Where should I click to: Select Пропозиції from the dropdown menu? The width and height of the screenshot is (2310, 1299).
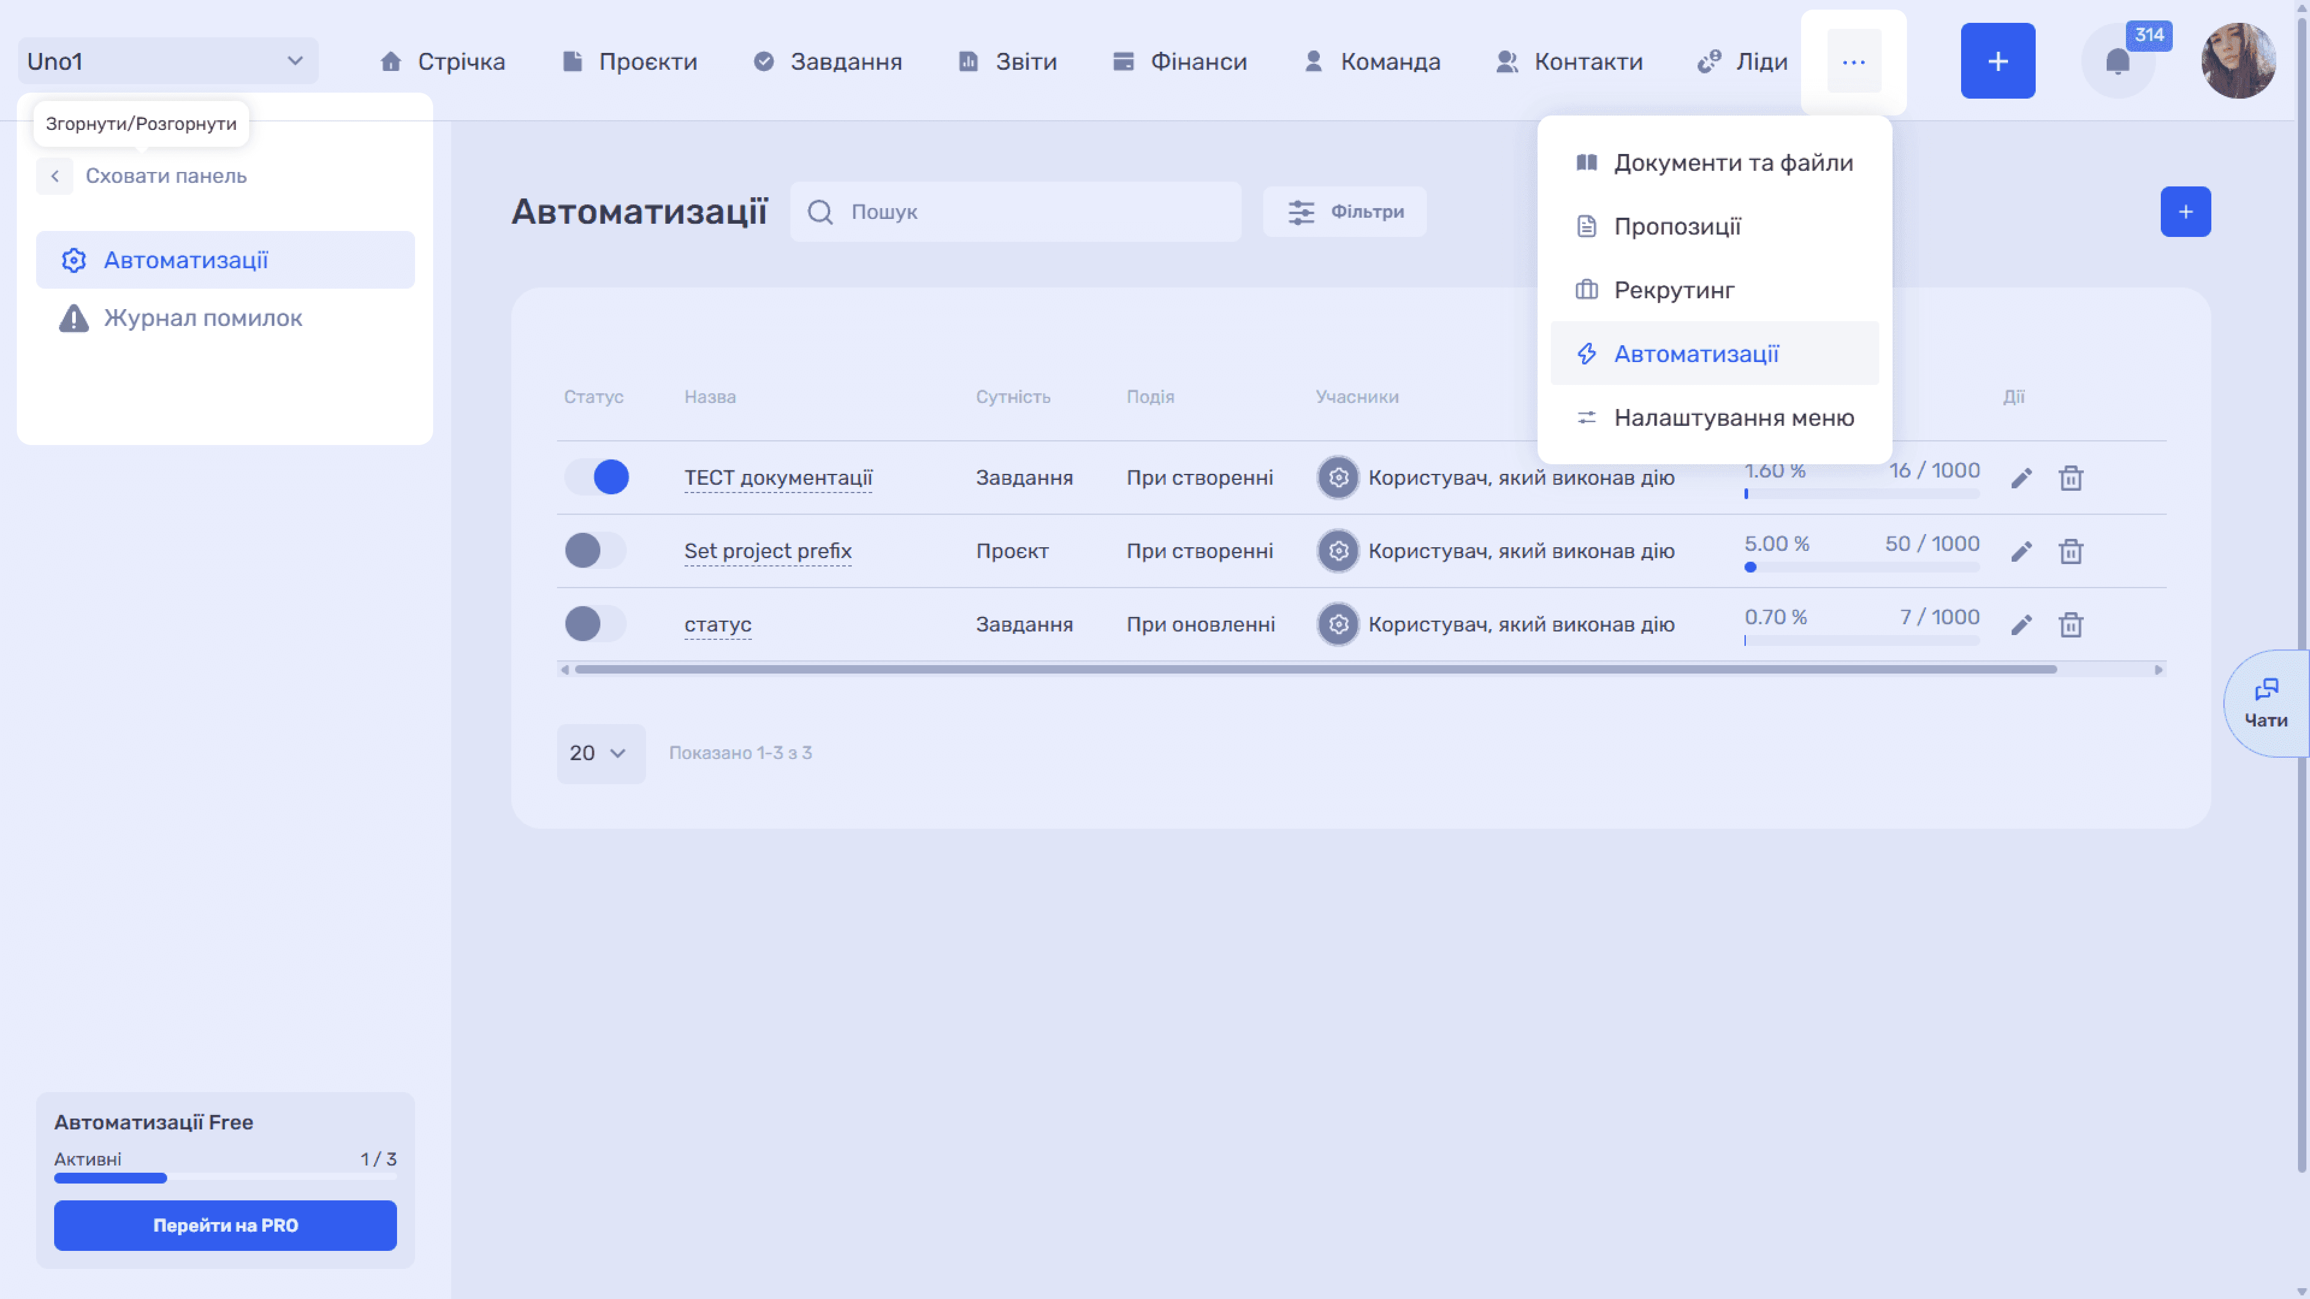[x=1714, y=226]
